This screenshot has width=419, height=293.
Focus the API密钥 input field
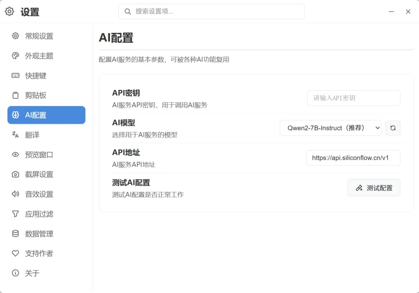(x=353, y=98)
